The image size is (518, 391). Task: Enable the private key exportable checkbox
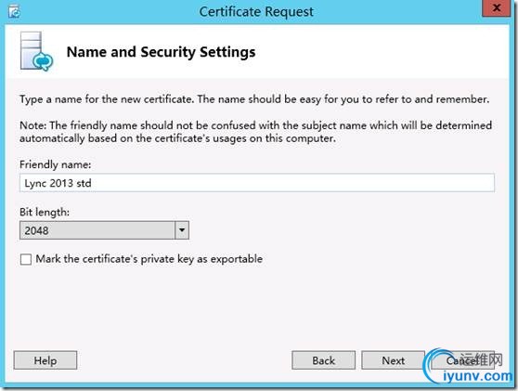pyautogui.click(x=26, y=259)
